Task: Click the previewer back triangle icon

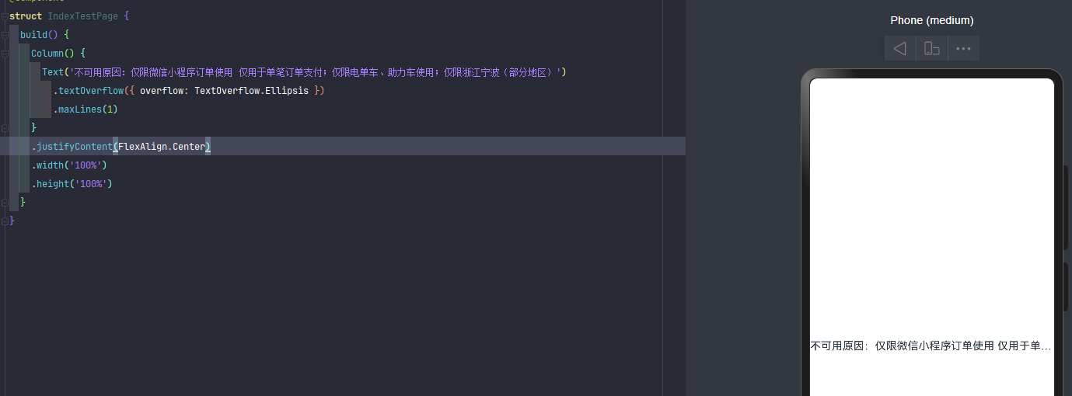Action: tap(900, 48)
